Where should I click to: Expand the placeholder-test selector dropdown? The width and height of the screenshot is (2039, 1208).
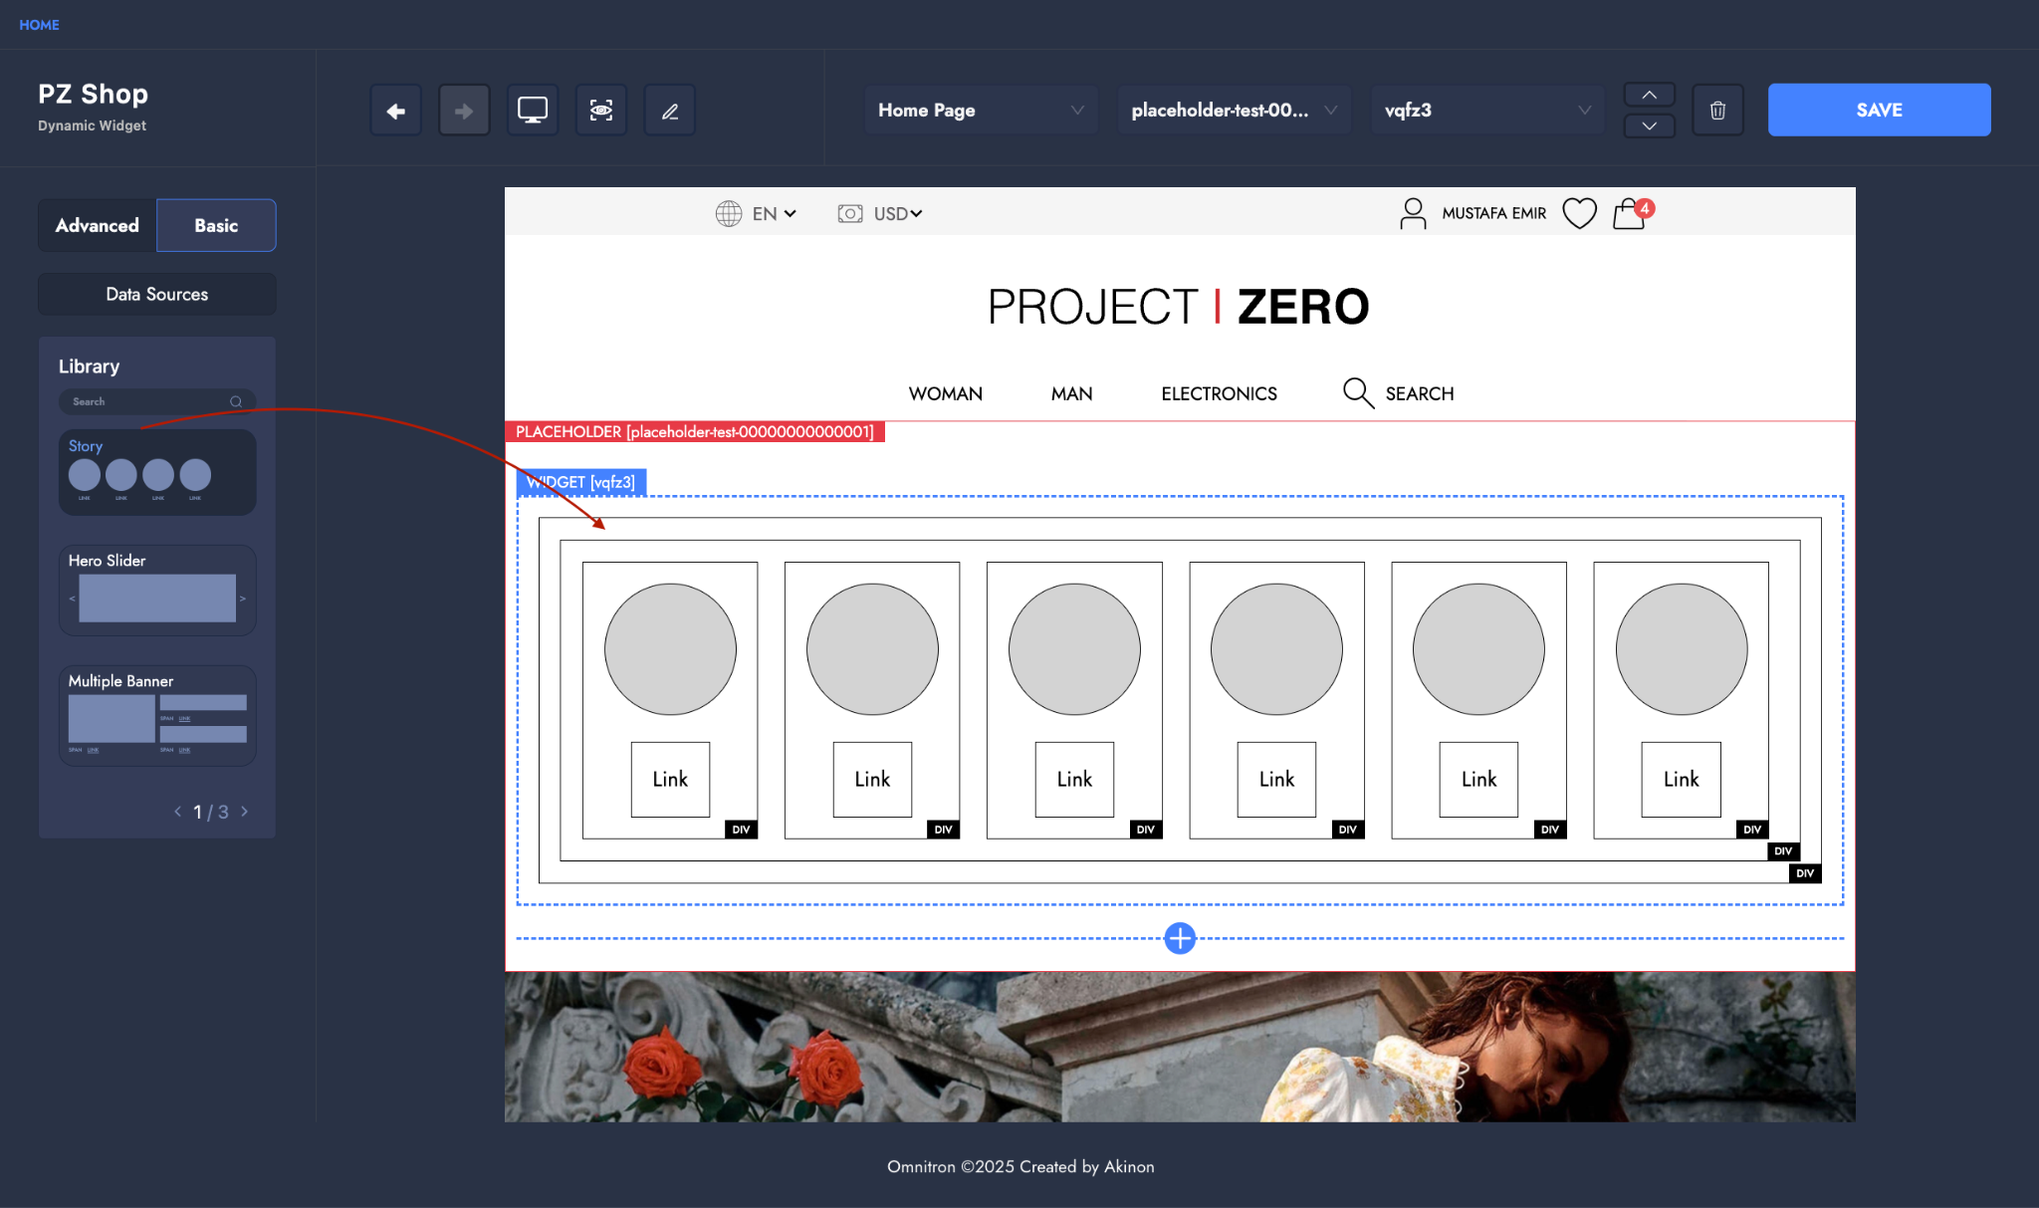(x=1234, y=111)
